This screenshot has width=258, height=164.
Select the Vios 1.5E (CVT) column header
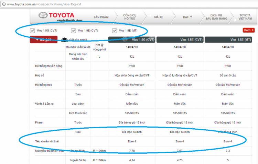[x=180, y=40]
